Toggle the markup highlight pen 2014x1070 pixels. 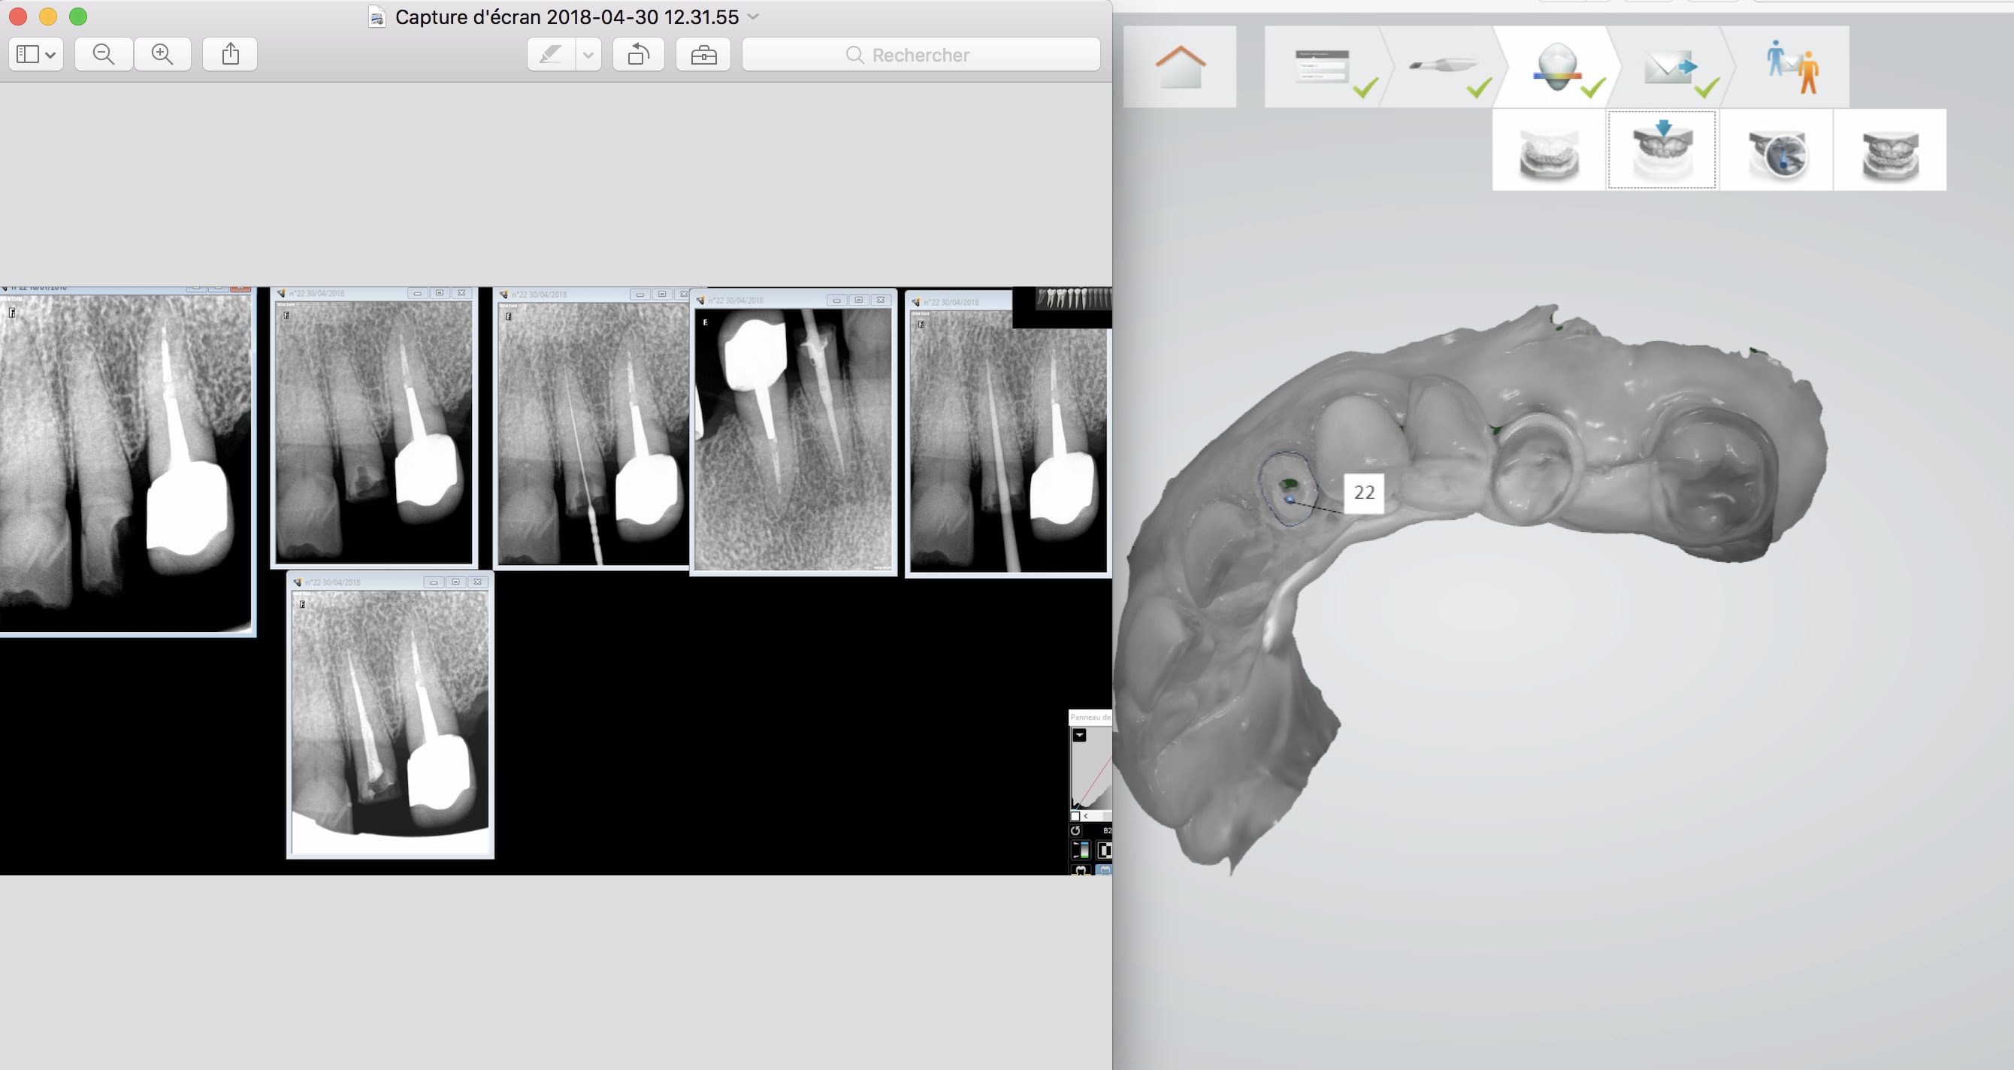(x=550, y=55)
